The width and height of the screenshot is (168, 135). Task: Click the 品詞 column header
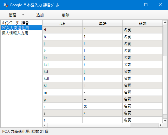(143, 23)
